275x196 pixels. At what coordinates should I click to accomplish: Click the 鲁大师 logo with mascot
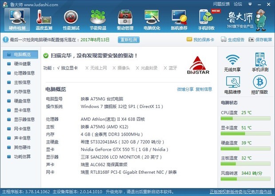tap(247, 20)
